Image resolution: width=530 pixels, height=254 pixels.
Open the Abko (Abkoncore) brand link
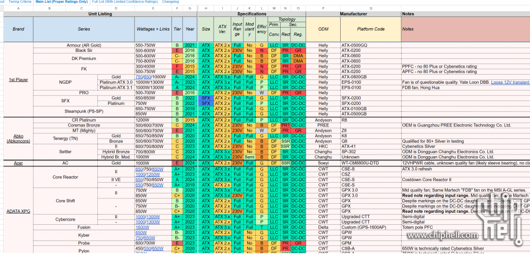pos(18,138)
